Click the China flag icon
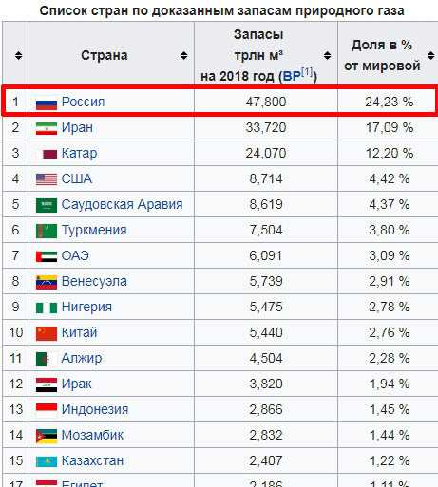The image size is (438, 487). tap(47, 333)
